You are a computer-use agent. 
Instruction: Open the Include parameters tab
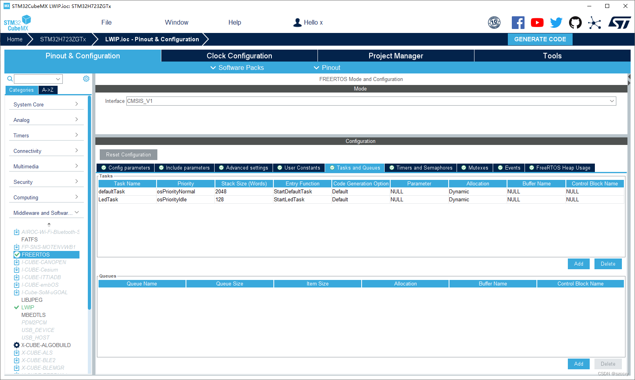pos(184,168)
